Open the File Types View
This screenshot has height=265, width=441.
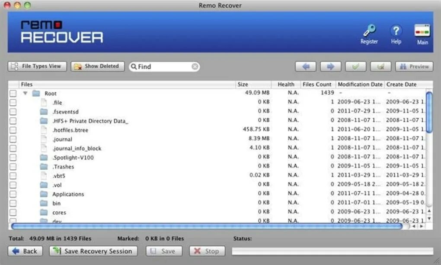(x=37, y=66)
